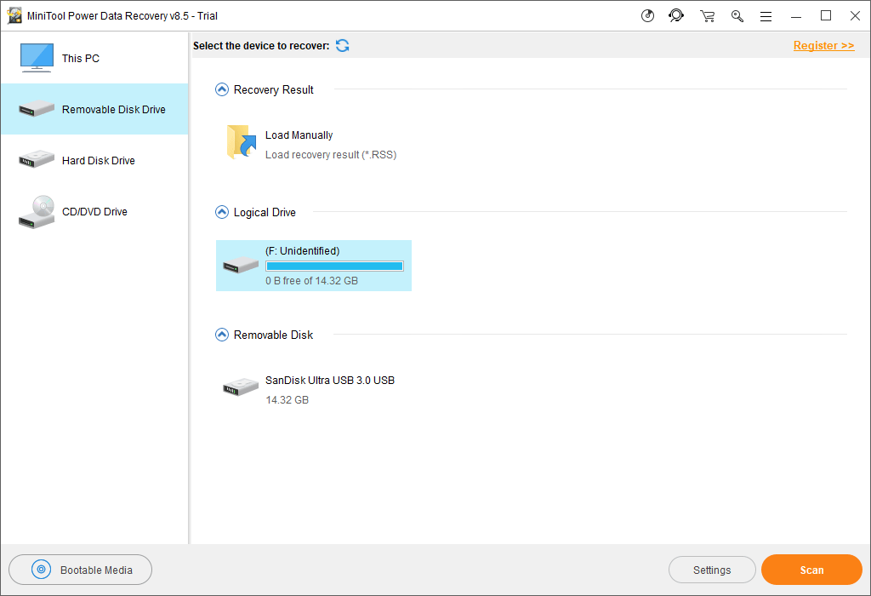Switch to CD/DVD Drive tab
This screenshot has height=596, width=871.
click(94, 212)
